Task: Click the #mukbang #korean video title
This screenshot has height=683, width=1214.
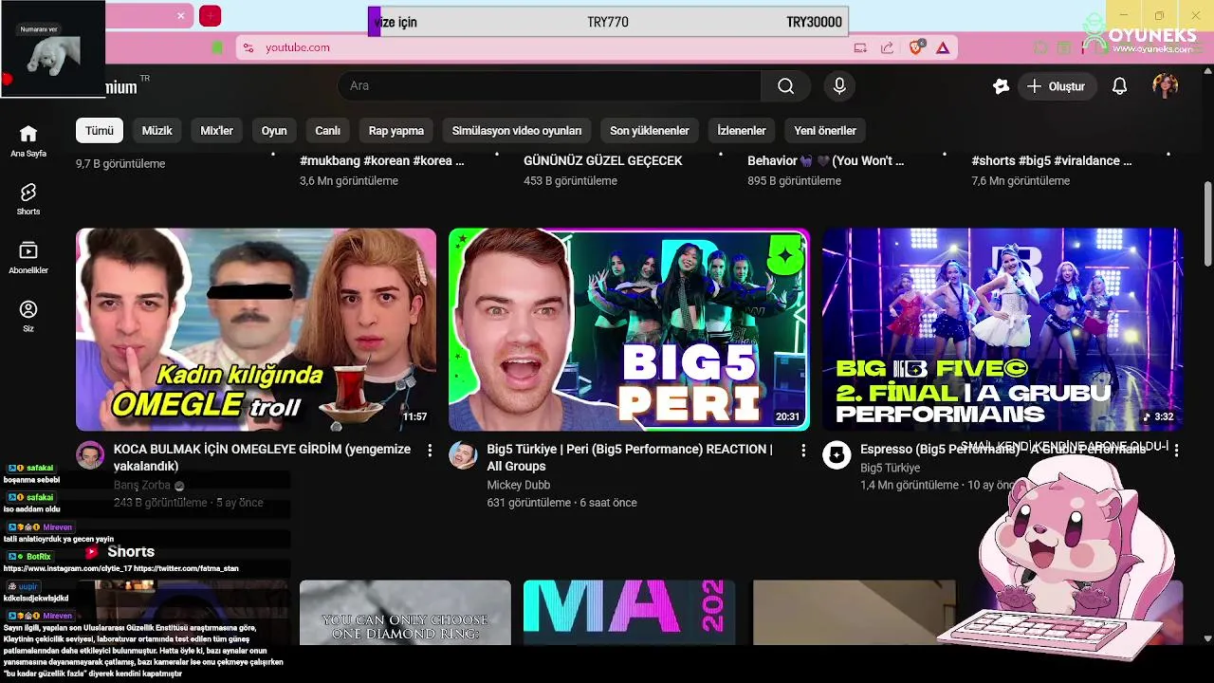Action: (x=382, y=161)
